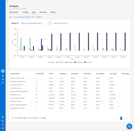Open the announcements icon with red badge
Image resolution: width=134 pixels, height=131 pixels.
[x=3, y=124]
